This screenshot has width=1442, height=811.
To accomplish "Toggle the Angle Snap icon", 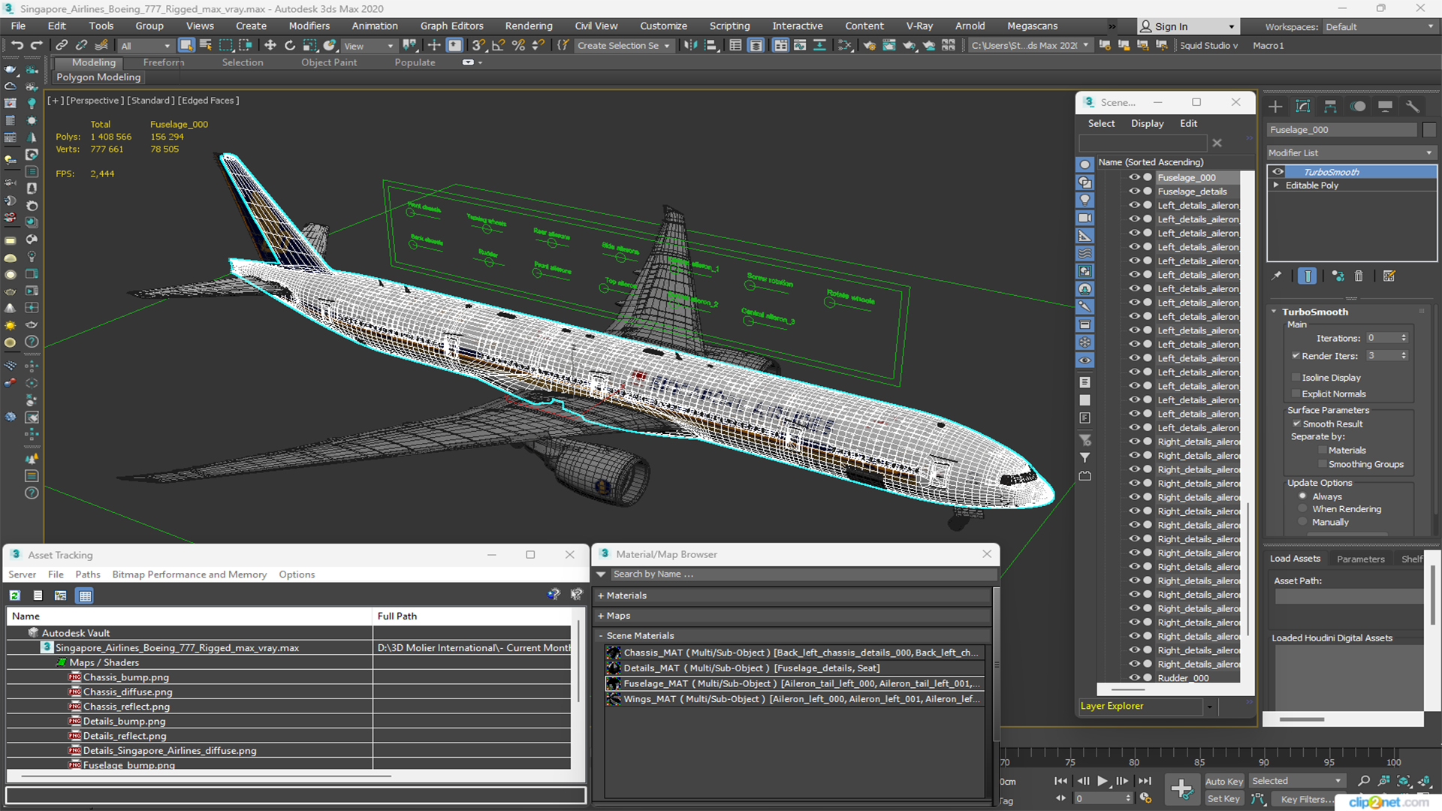I will pos(498,45).
